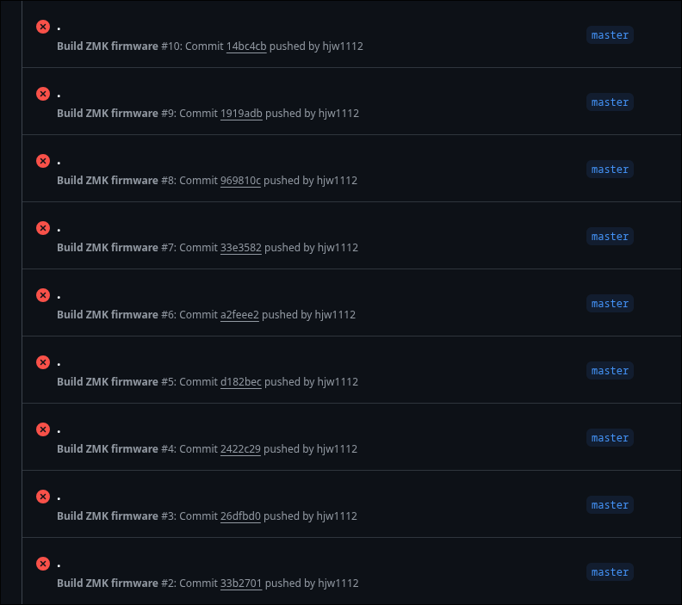Open commit 33e3582 link
This screenshot has width=682, height=605.
[241, 248]
